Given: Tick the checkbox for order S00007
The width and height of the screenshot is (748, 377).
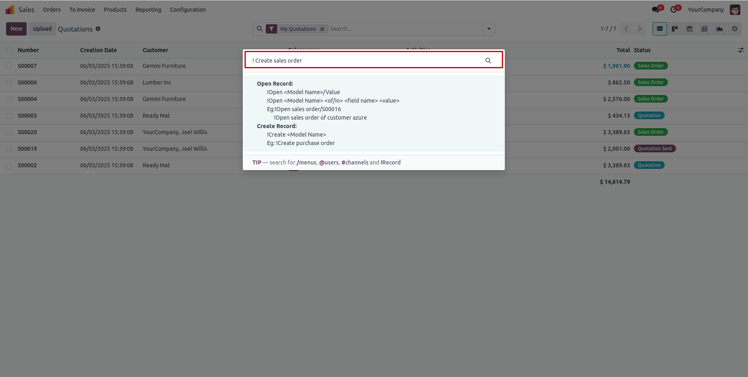Looking at the screenshot, I should (9, 66).
